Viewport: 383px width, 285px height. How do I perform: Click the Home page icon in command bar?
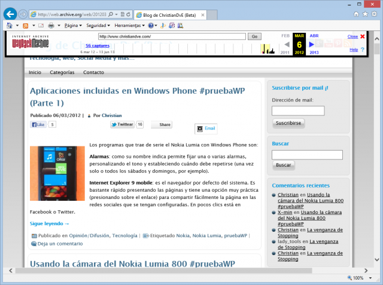tap(10, 25)
